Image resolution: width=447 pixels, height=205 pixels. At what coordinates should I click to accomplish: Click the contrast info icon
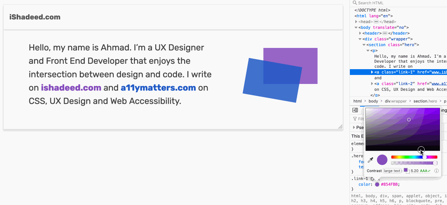tap(436, 171)
